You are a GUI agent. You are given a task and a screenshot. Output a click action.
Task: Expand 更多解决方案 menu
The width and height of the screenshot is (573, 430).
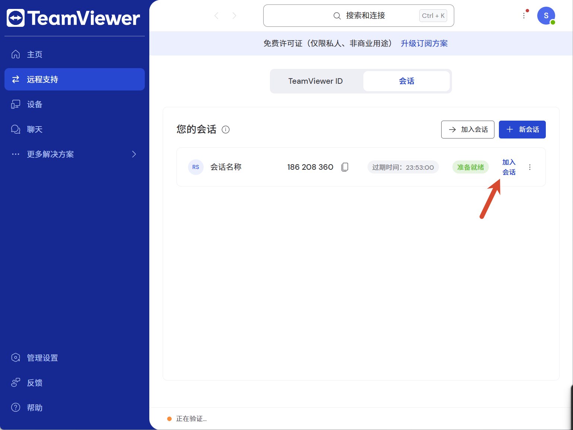click(74, 154)
